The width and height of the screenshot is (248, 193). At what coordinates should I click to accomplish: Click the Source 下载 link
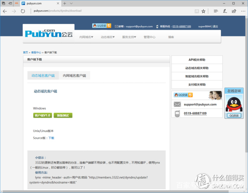pos(51,138)
